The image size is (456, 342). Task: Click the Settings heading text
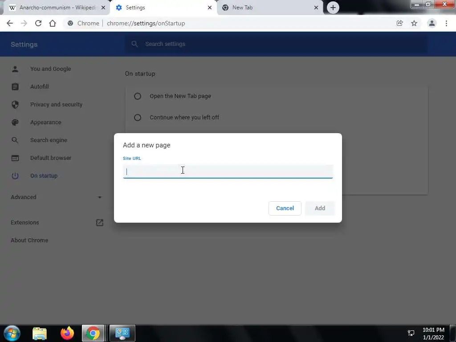[24, 45]
